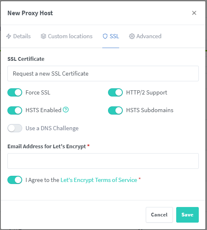Open the Details tab
The height and width of the screenshot is (230, 207).
tap(18, 36)
